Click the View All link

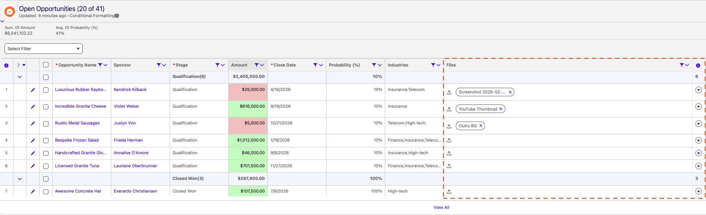point(441,207)
